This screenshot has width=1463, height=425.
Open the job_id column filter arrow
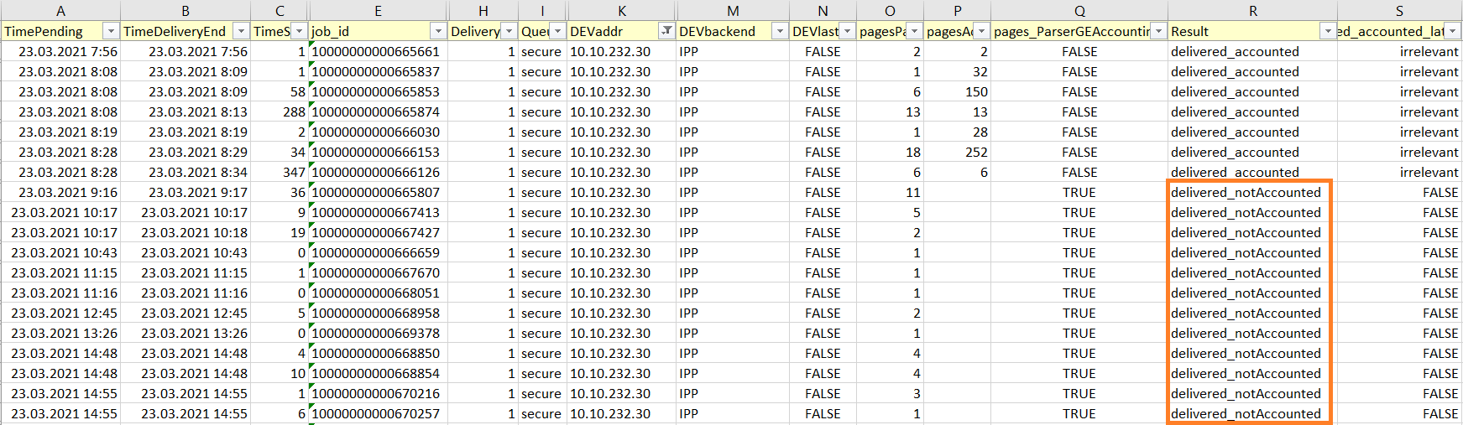(438, 31)
